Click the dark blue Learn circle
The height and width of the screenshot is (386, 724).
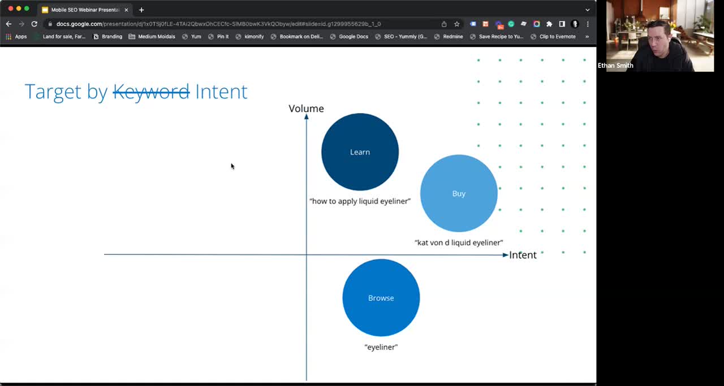(x=360, y=151)
